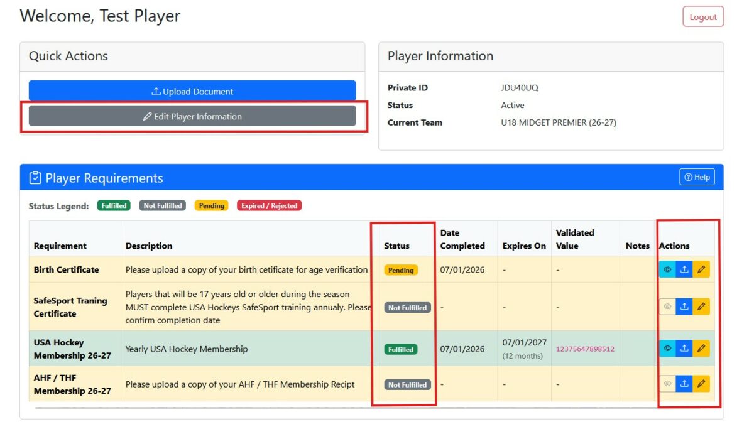The height and width of the screenshot is (434, 754).
Task: Click expiry date 07/01/2027
Action: coord(524,342)
